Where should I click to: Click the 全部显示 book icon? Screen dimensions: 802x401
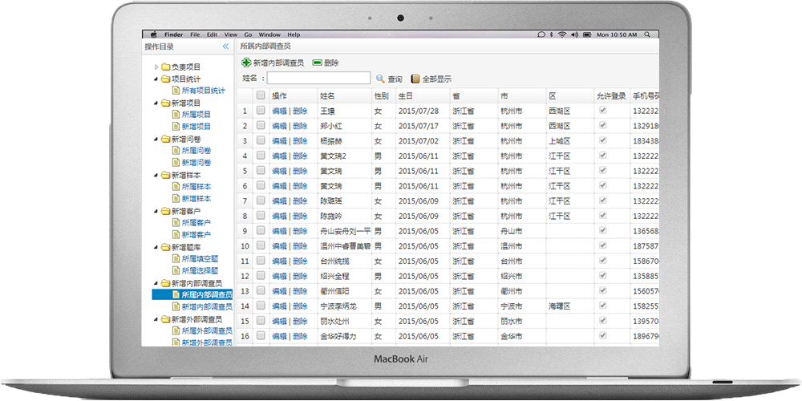point(415,79)
